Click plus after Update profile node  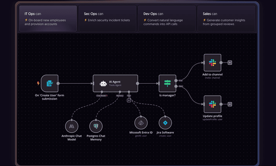pos(230,104)
